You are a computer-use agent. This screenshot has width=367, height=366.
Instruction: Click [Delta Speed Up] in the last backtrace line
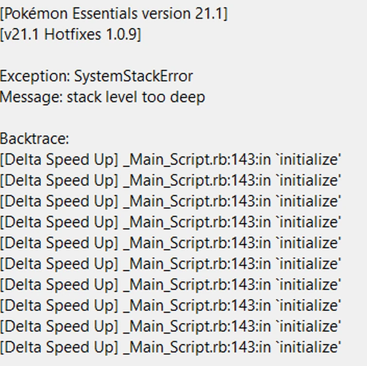59,348
